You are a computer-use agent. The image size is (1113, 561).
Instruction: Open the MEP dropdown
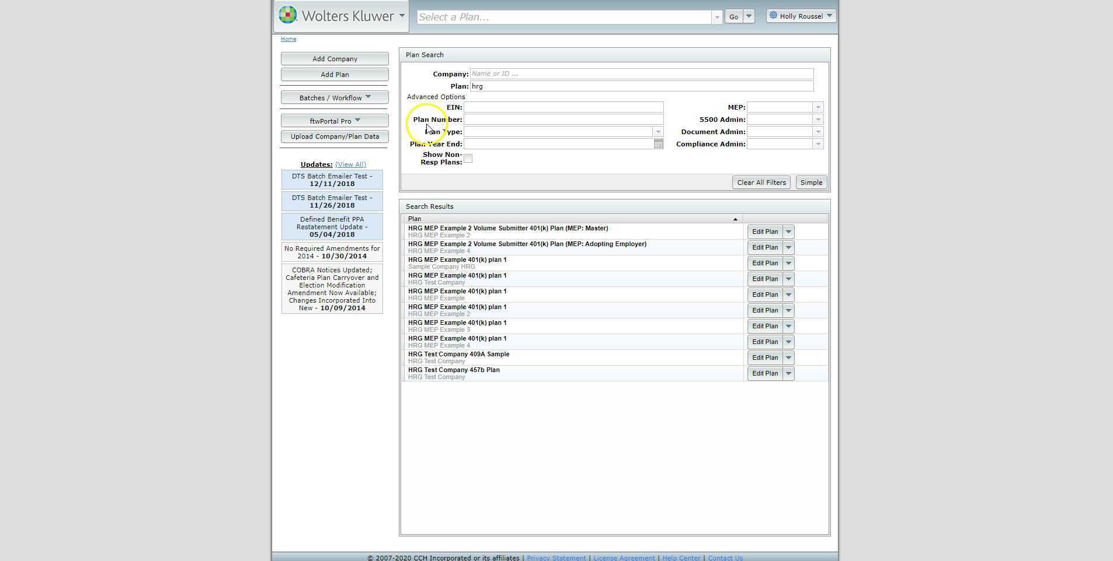point(819,107)
